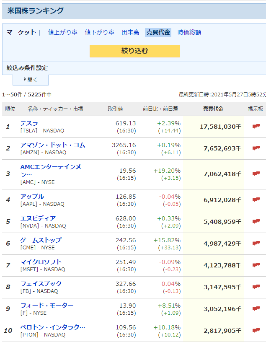Open the テスラ stock link

click(x=29, y=123)
